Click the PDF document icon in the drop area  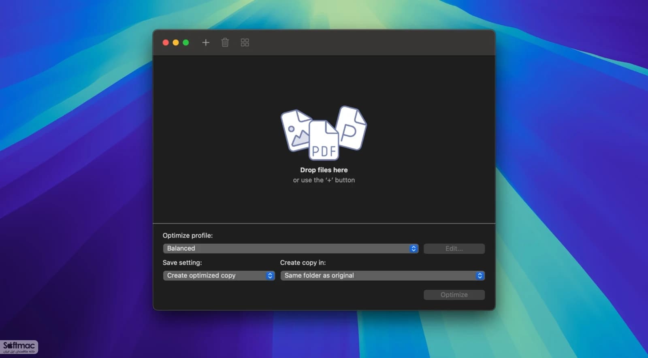tap(324, 140)
